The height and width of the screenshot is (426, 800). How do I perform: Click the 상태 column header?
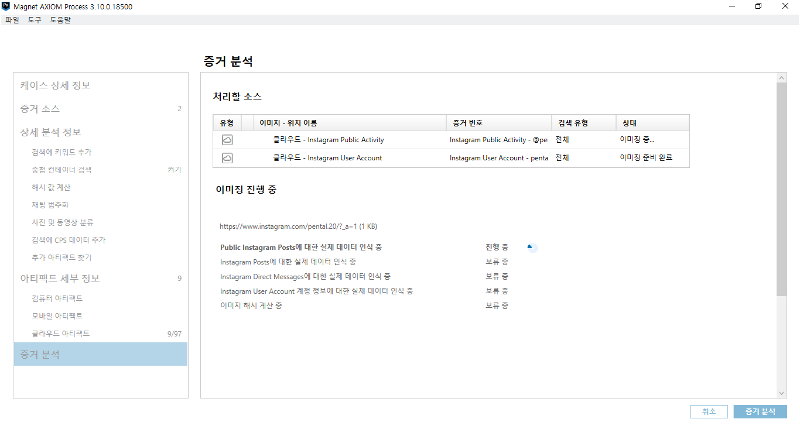pyautogui.click(x=652, y=123)
